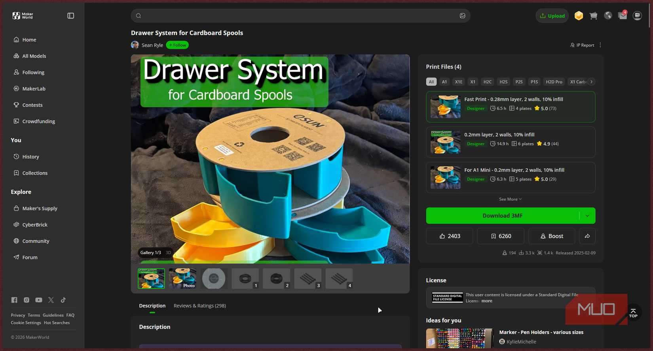The width and height of the screenshot is (653, 351).
Task: Open the messages inbox icon
Action: [623, 15]
